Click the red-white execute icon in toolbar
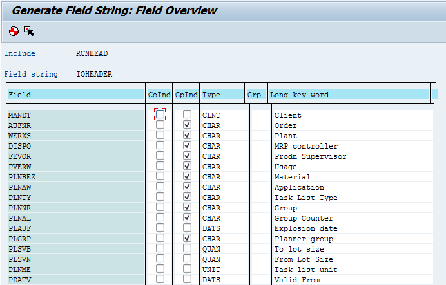The image size is (446, 285). point(14,31)
